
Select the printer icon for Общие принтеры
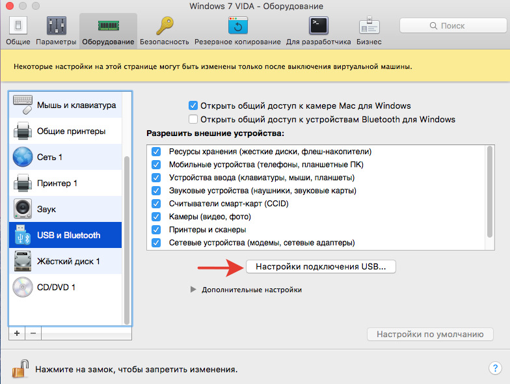[22, 131]
